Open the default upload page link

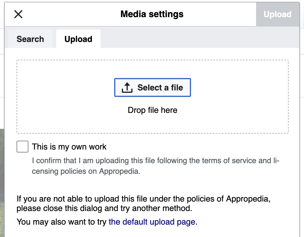point(152,222)
